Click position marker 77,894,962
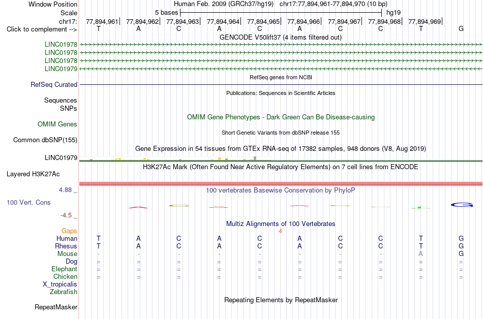 coord(142,21)
